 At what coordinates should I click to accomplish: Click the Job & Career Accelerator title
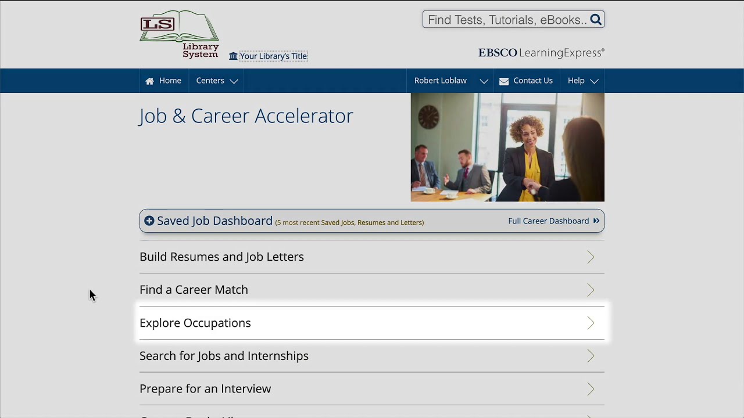[x=246, y=116]
